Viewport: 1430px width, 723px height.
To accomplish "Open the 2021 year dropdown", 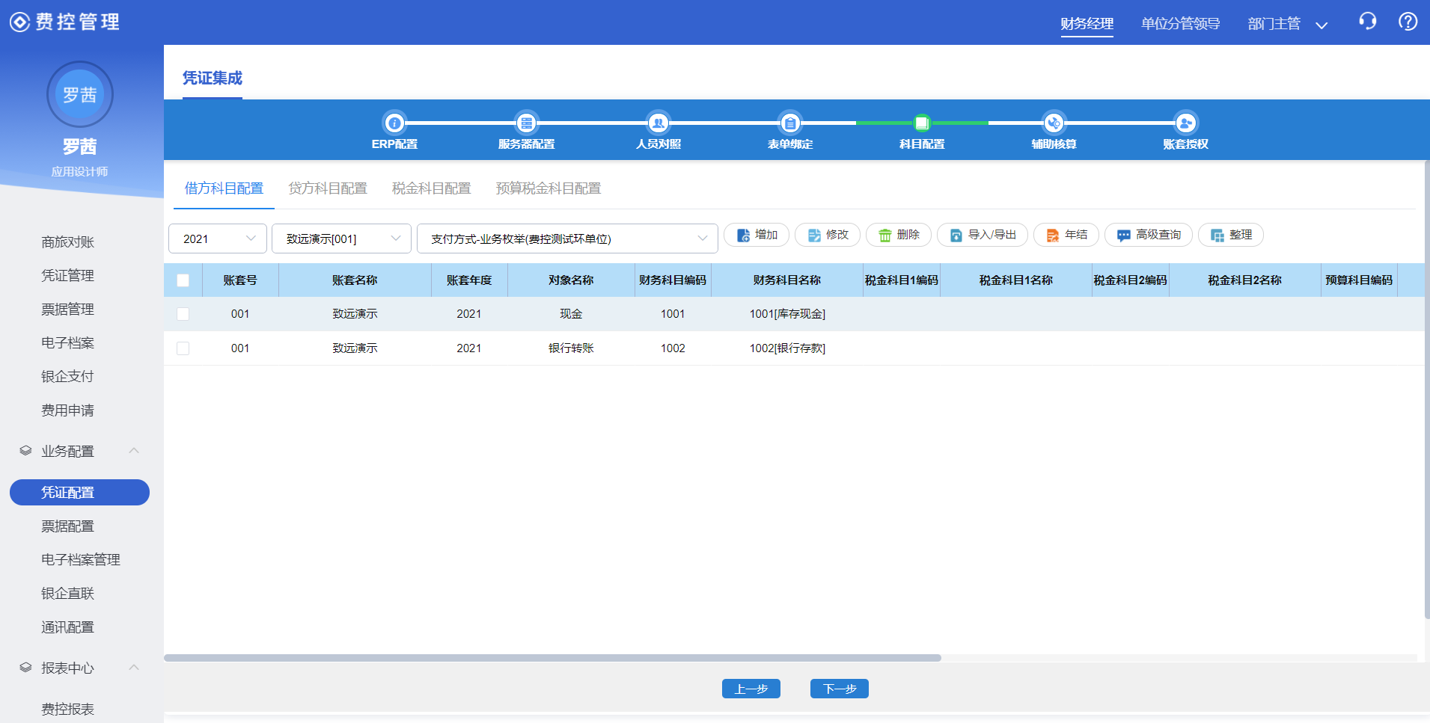I will [218, 239].
